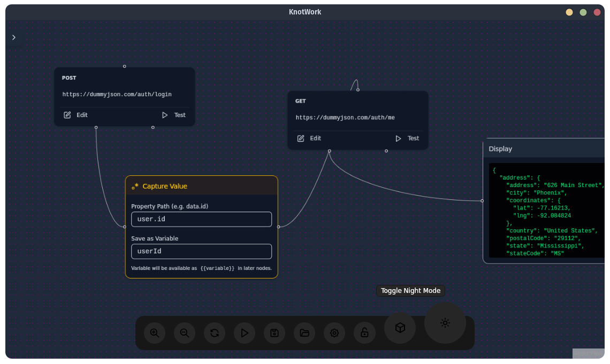This screenshot has width=610, height=364.
Task: Expand the left sidebar with the chevron arrow
Action: tap(13, 37)
